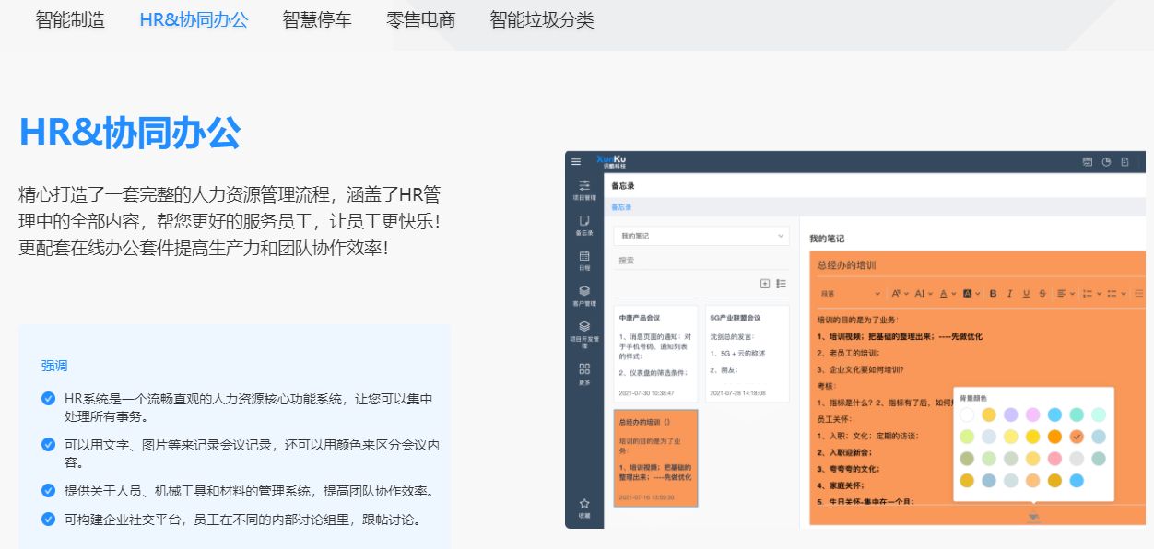
Task: Add a new note with the plus icon
Action: (x=765, y=284)
